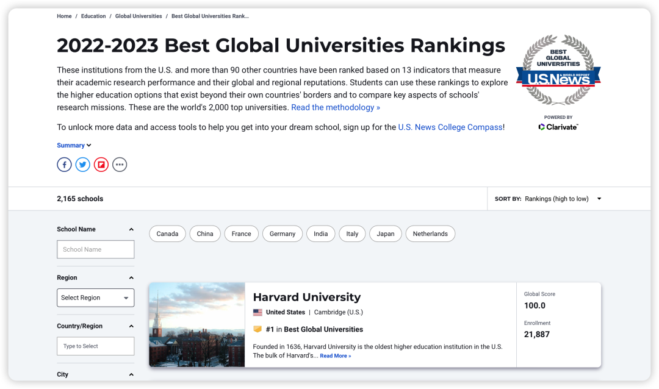Open the Harvard University campus thumbnail

point(197,324)
